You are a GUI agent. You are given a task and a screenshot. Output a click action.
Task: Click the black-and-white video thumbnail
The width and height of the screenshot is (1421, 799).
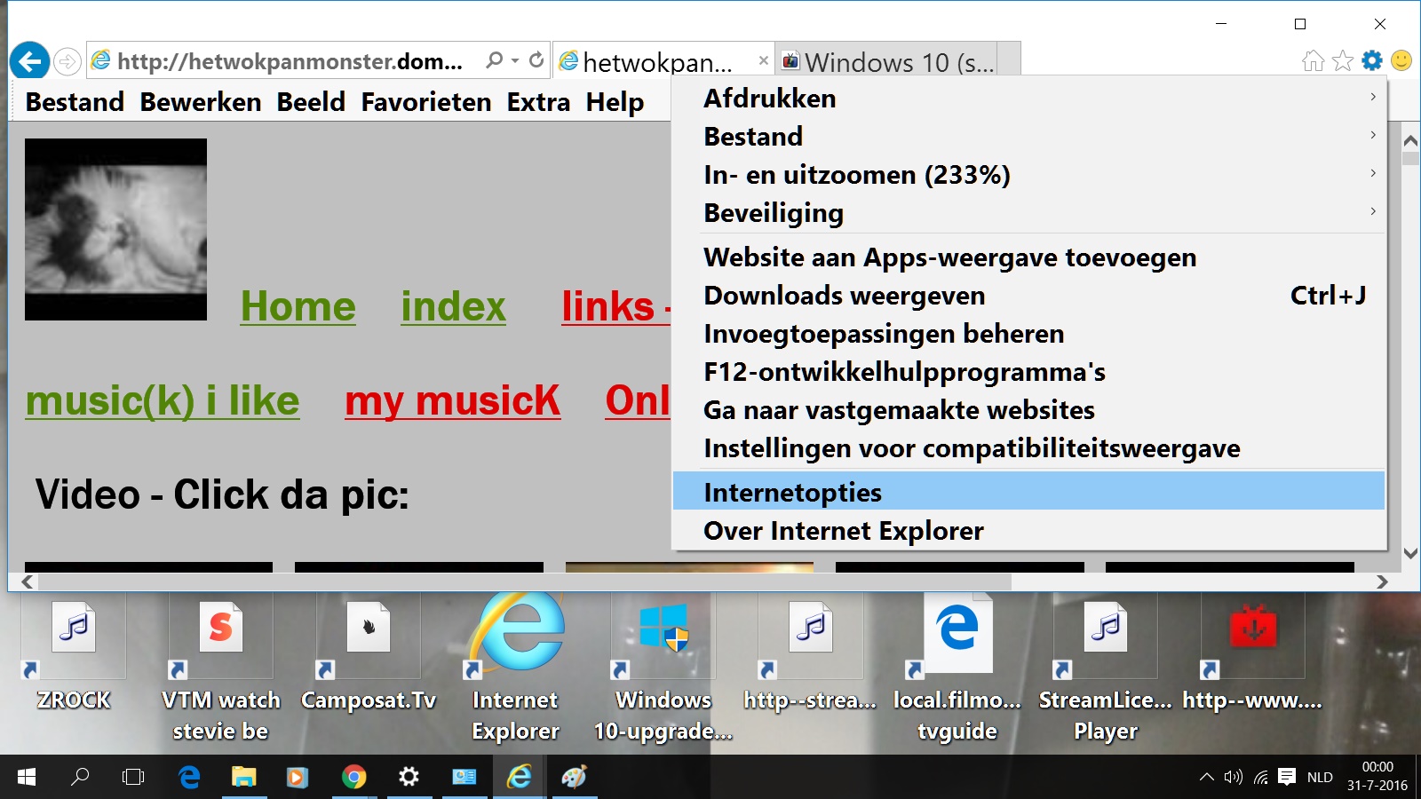coord(115,229)
